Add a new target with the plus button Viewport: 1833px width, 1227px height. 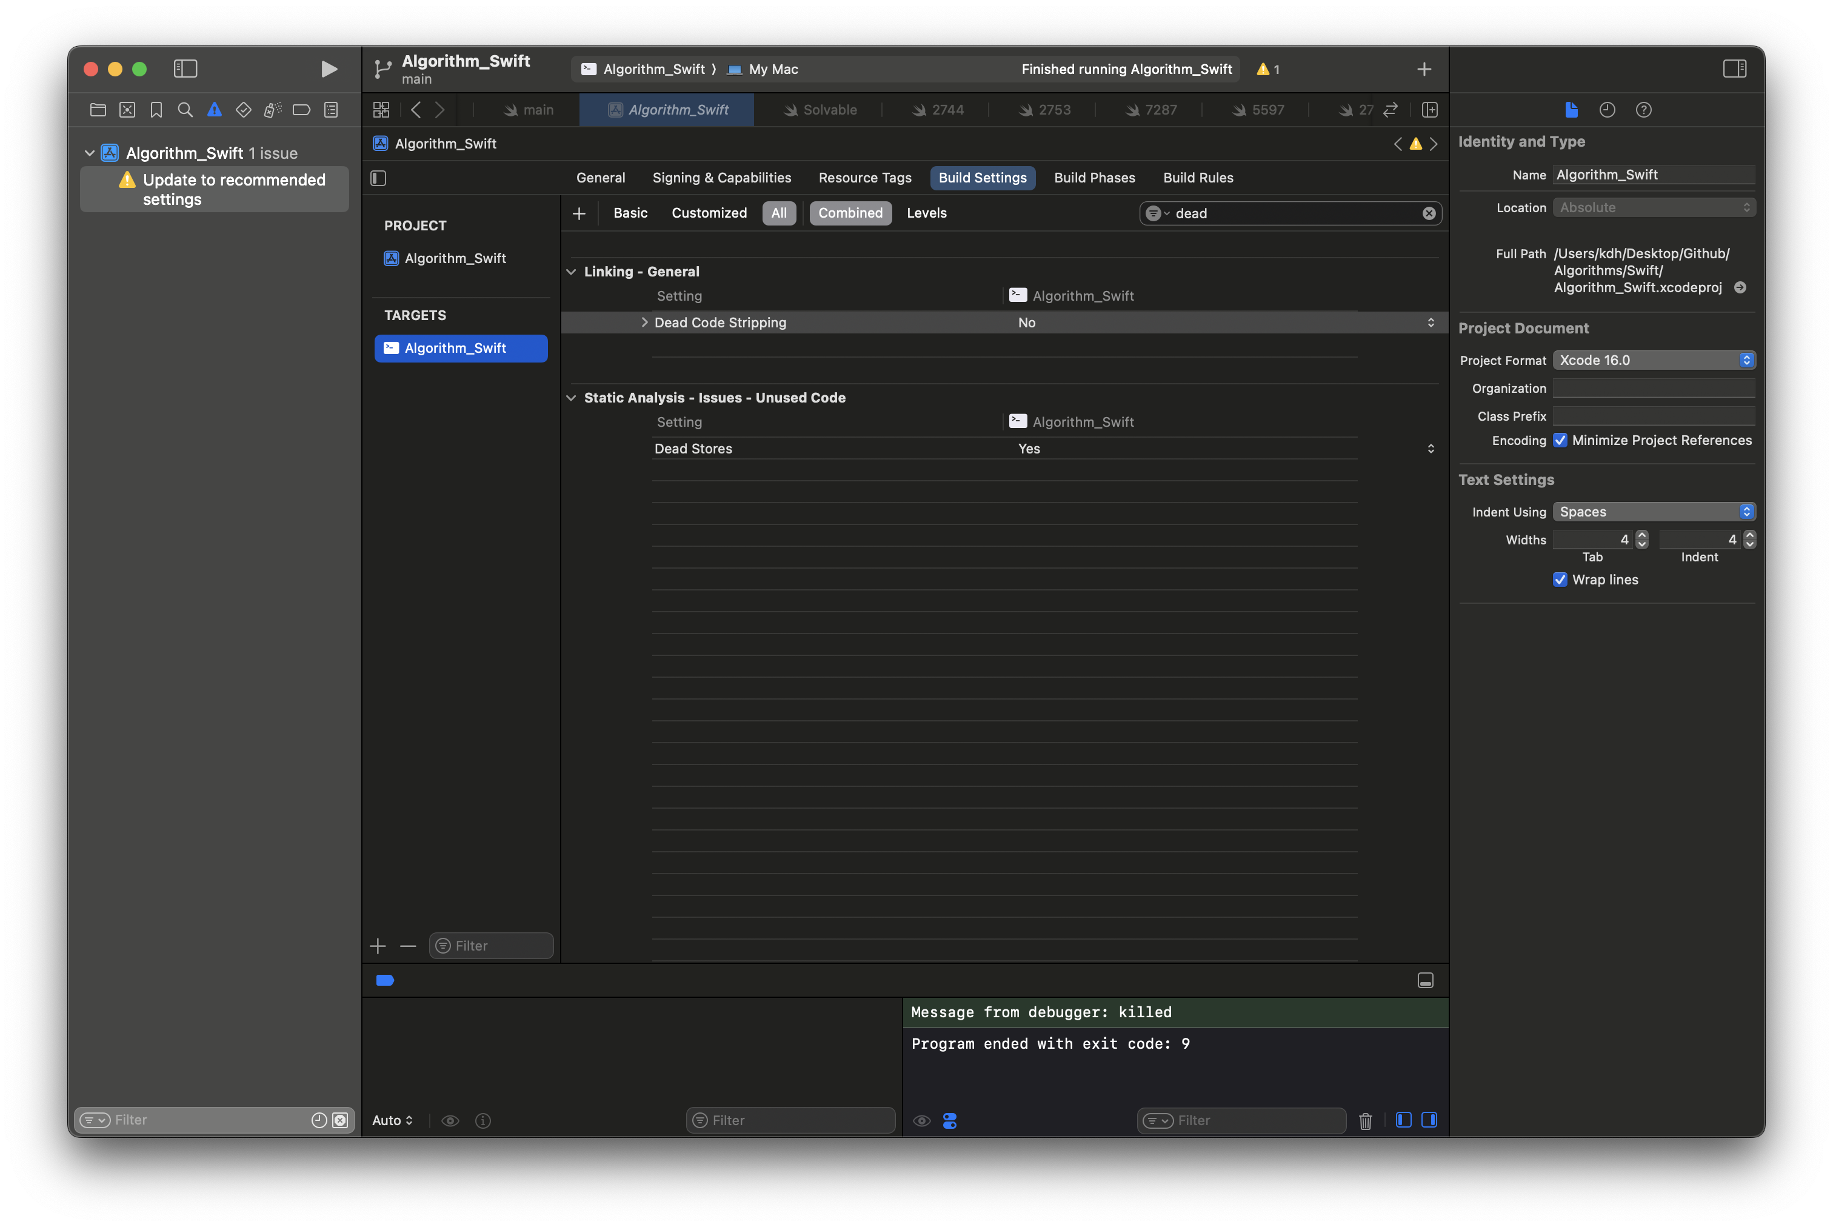(378, 946)
